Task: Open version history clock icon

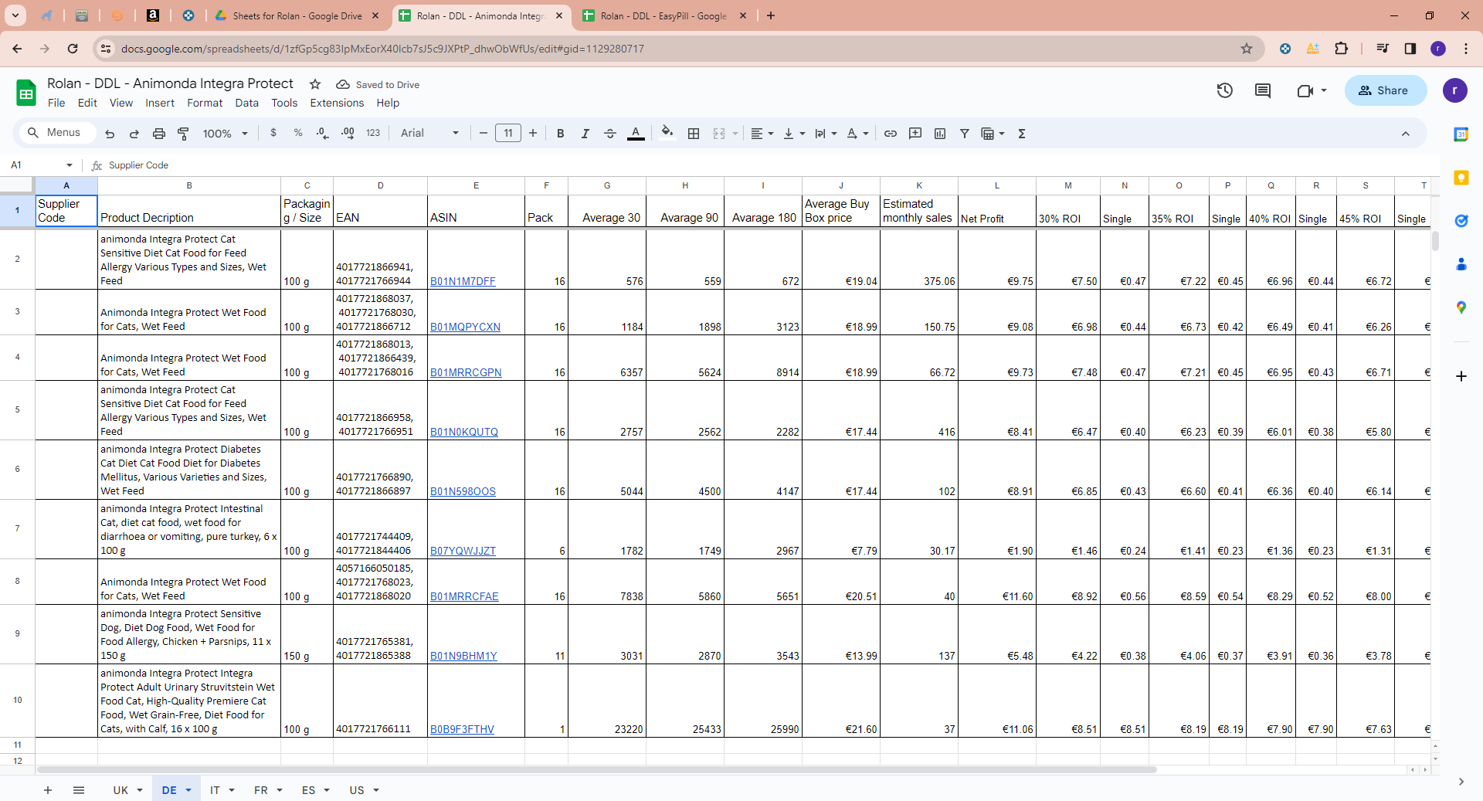Action: pyautogui.click(x=1225, y=90)
